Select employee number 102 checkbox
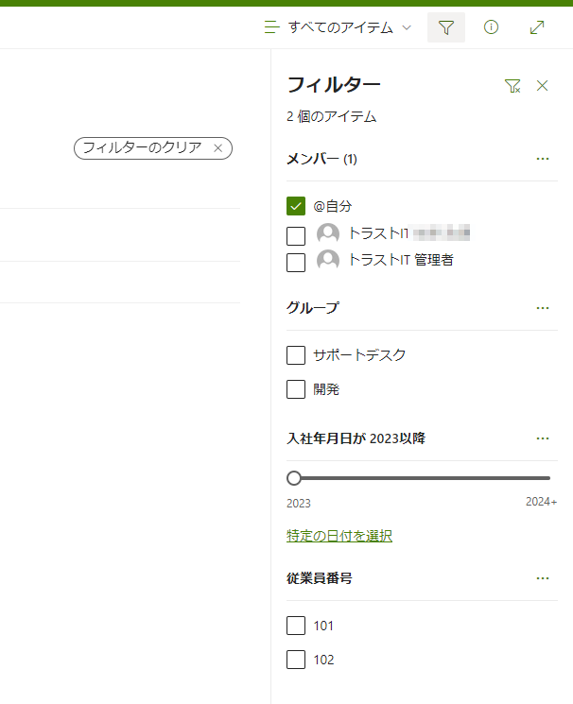 (296, 660)
